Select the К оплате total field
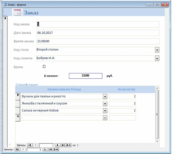The height and width of the screenshot is (154, 172). coord(86,76)
